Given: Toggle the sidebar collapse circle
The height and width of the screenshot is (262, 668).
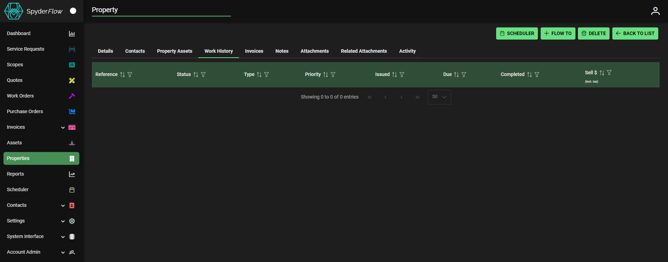Looking at the screenshot, I should (x=73, y=11).
